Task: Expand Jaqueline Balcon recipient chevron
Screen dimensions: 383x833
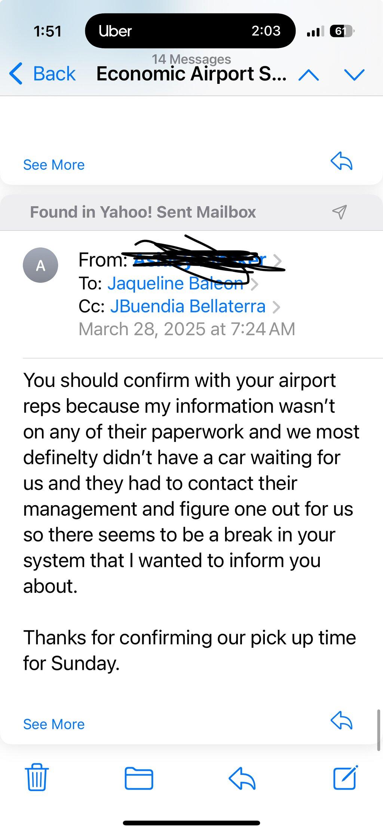Action: click(254, 284)
